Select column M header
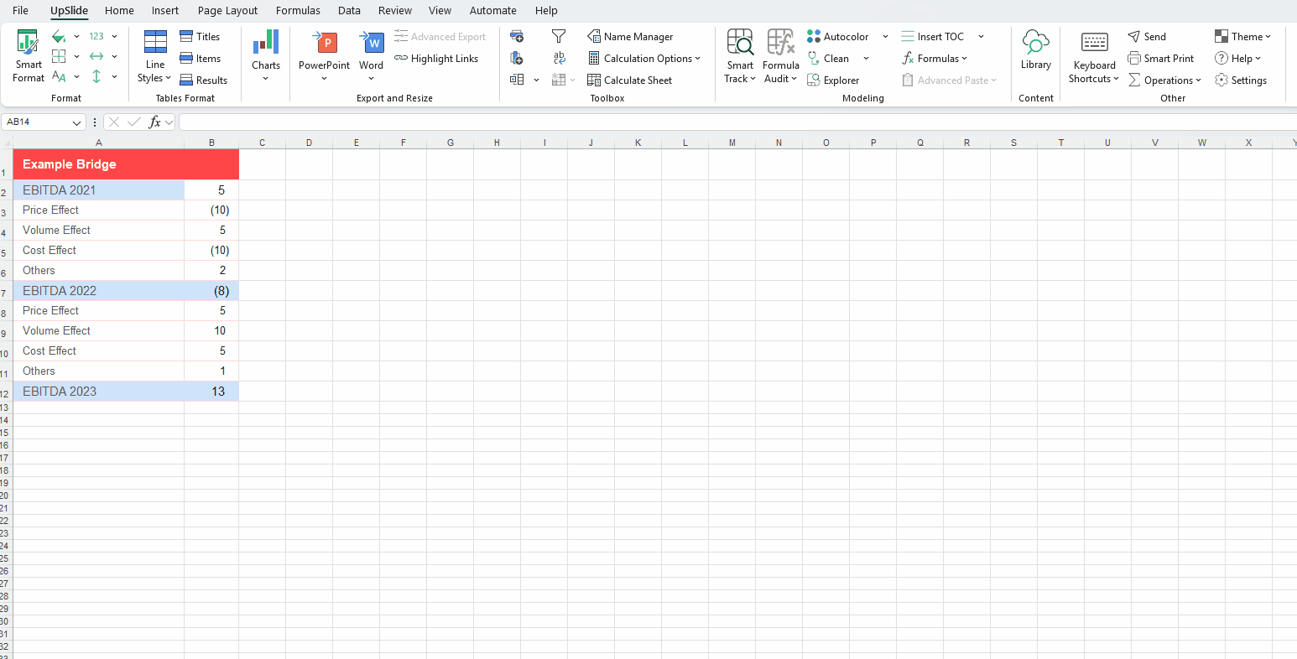This screenshot has height=659, width=1297. pyautogui.click(x=732, y=143)
